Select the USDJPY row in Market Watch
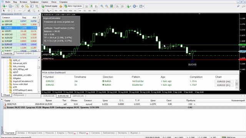Screen dimensions: 246x138 point(19,31)
